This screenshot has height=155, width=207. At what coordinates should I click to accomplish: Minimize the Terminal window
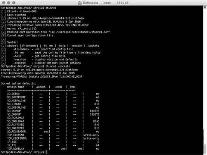pos(9,3)
